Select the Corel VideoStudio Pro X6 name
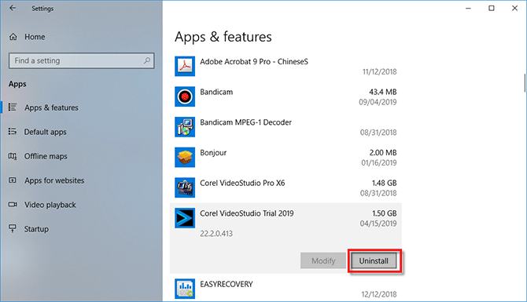The height and width of the screenshot is (302, 527). [x=242, y=183]
